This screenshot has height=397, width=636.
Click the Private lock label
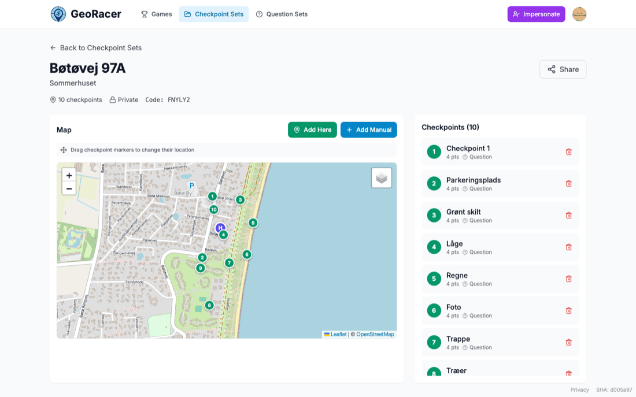[124, 100]
